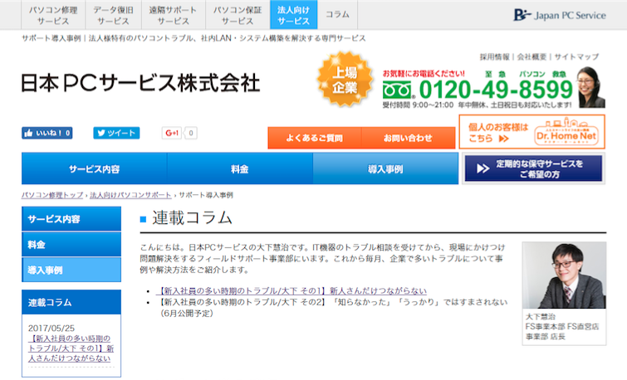627x380 pixels.
Task: Click the green free-dial phone icon
Action: (397, 90)
